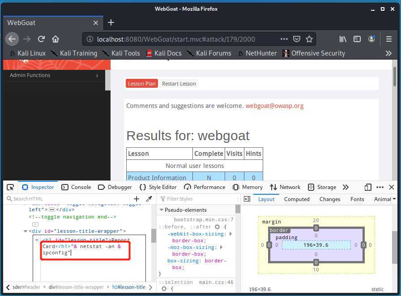Select h1#lesson-title in the breadcrumb
The height and width of the screenshot is (296, 401).
128,287
